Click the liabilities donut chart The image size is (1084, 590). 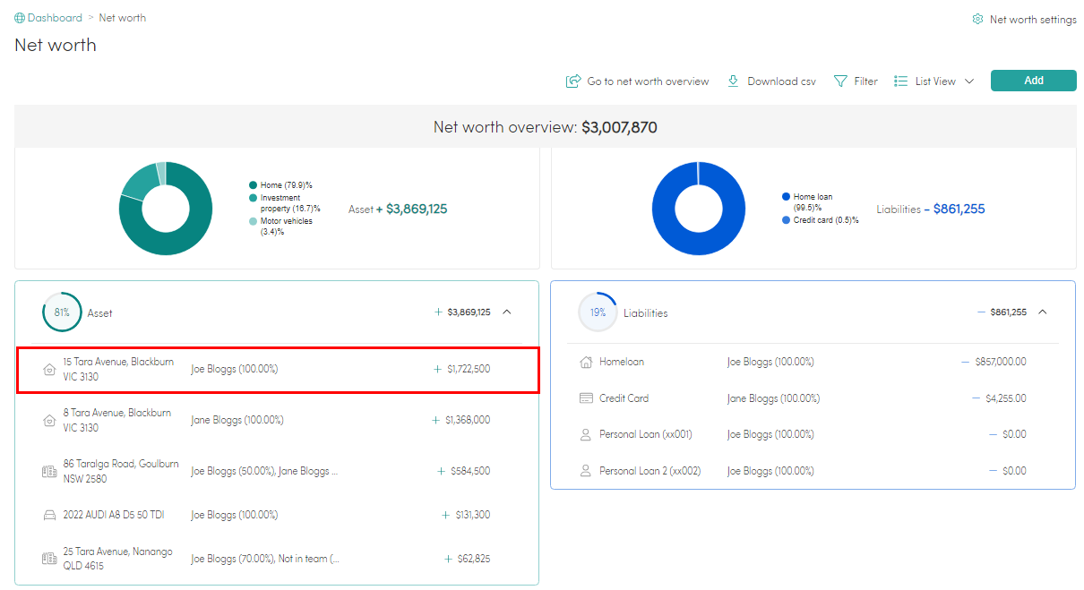click(699, 209)
